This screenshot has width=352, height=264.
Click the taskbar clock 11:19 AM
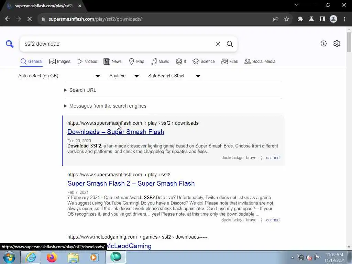click(x=334, y=255)
